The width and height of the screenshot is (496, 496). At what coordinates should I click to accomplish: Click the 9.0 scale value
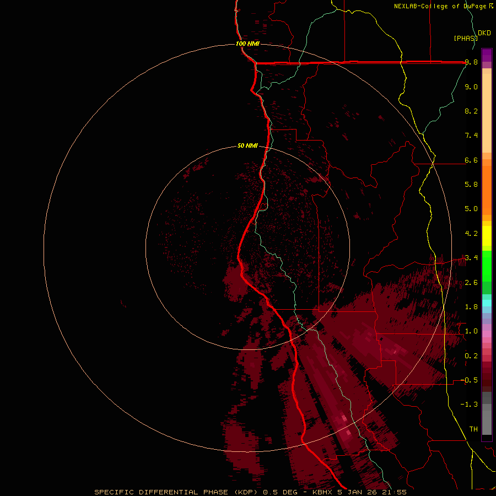coord(471,87)
